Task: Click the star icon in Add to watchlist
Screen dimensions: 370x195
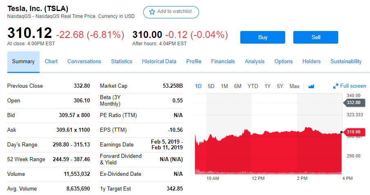Action: tap(152, 11)
